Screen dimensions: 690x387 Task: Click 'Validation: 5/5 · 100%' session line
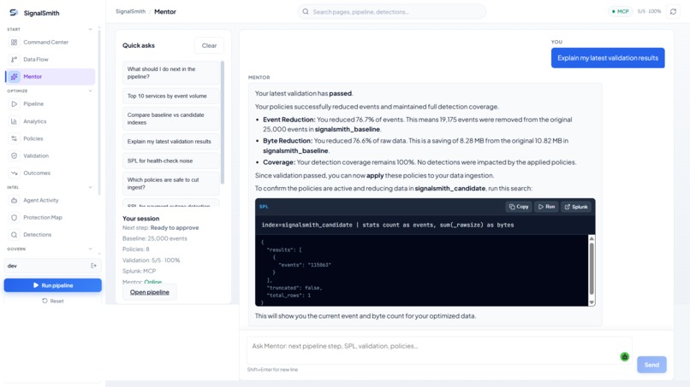[x=152, y=260]
